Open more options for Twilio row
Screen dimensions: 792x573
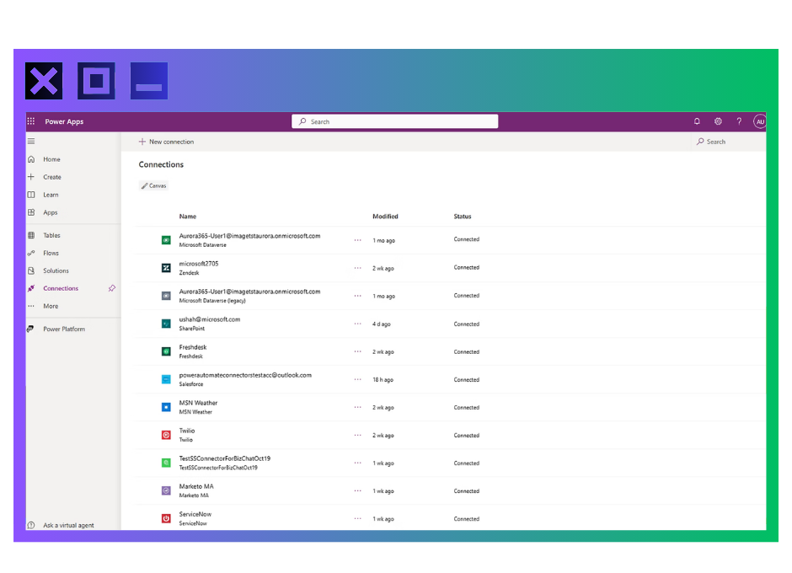357,435
